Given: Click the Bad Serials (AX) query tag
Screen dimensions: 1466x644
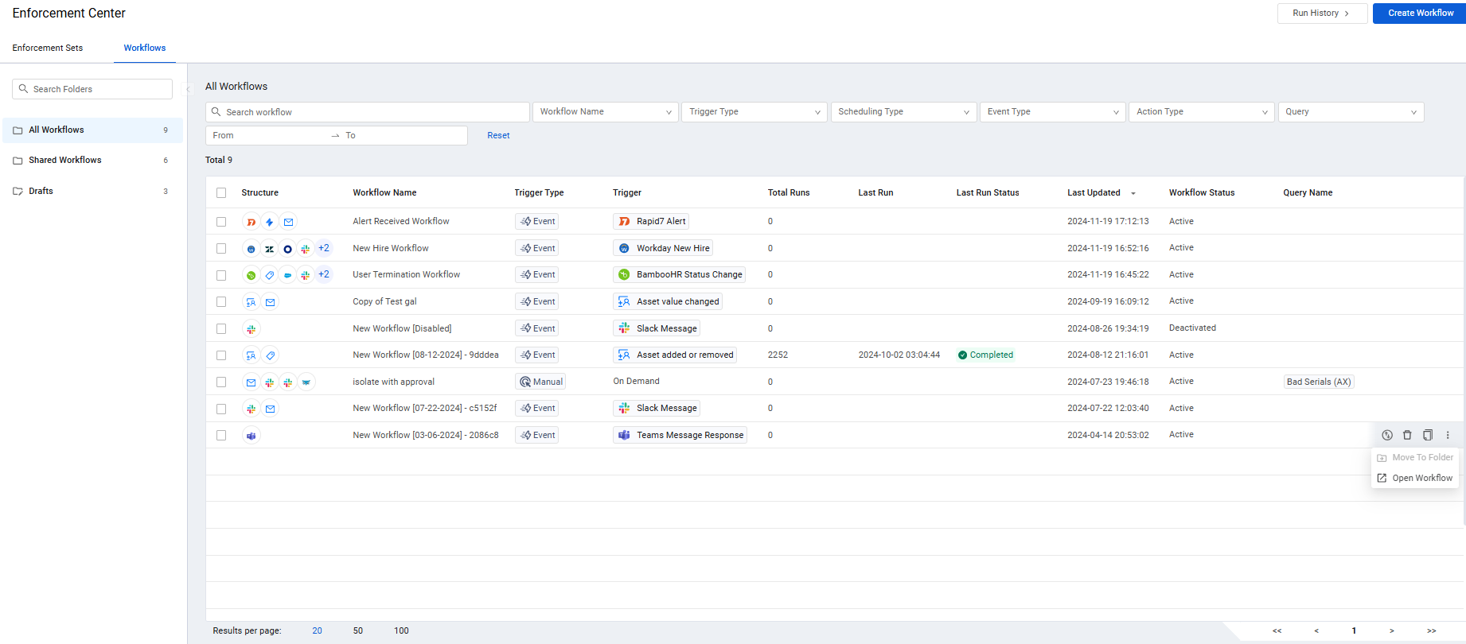Looking at the screenshot, I should pyautogui.click(x=1319, y=382).
